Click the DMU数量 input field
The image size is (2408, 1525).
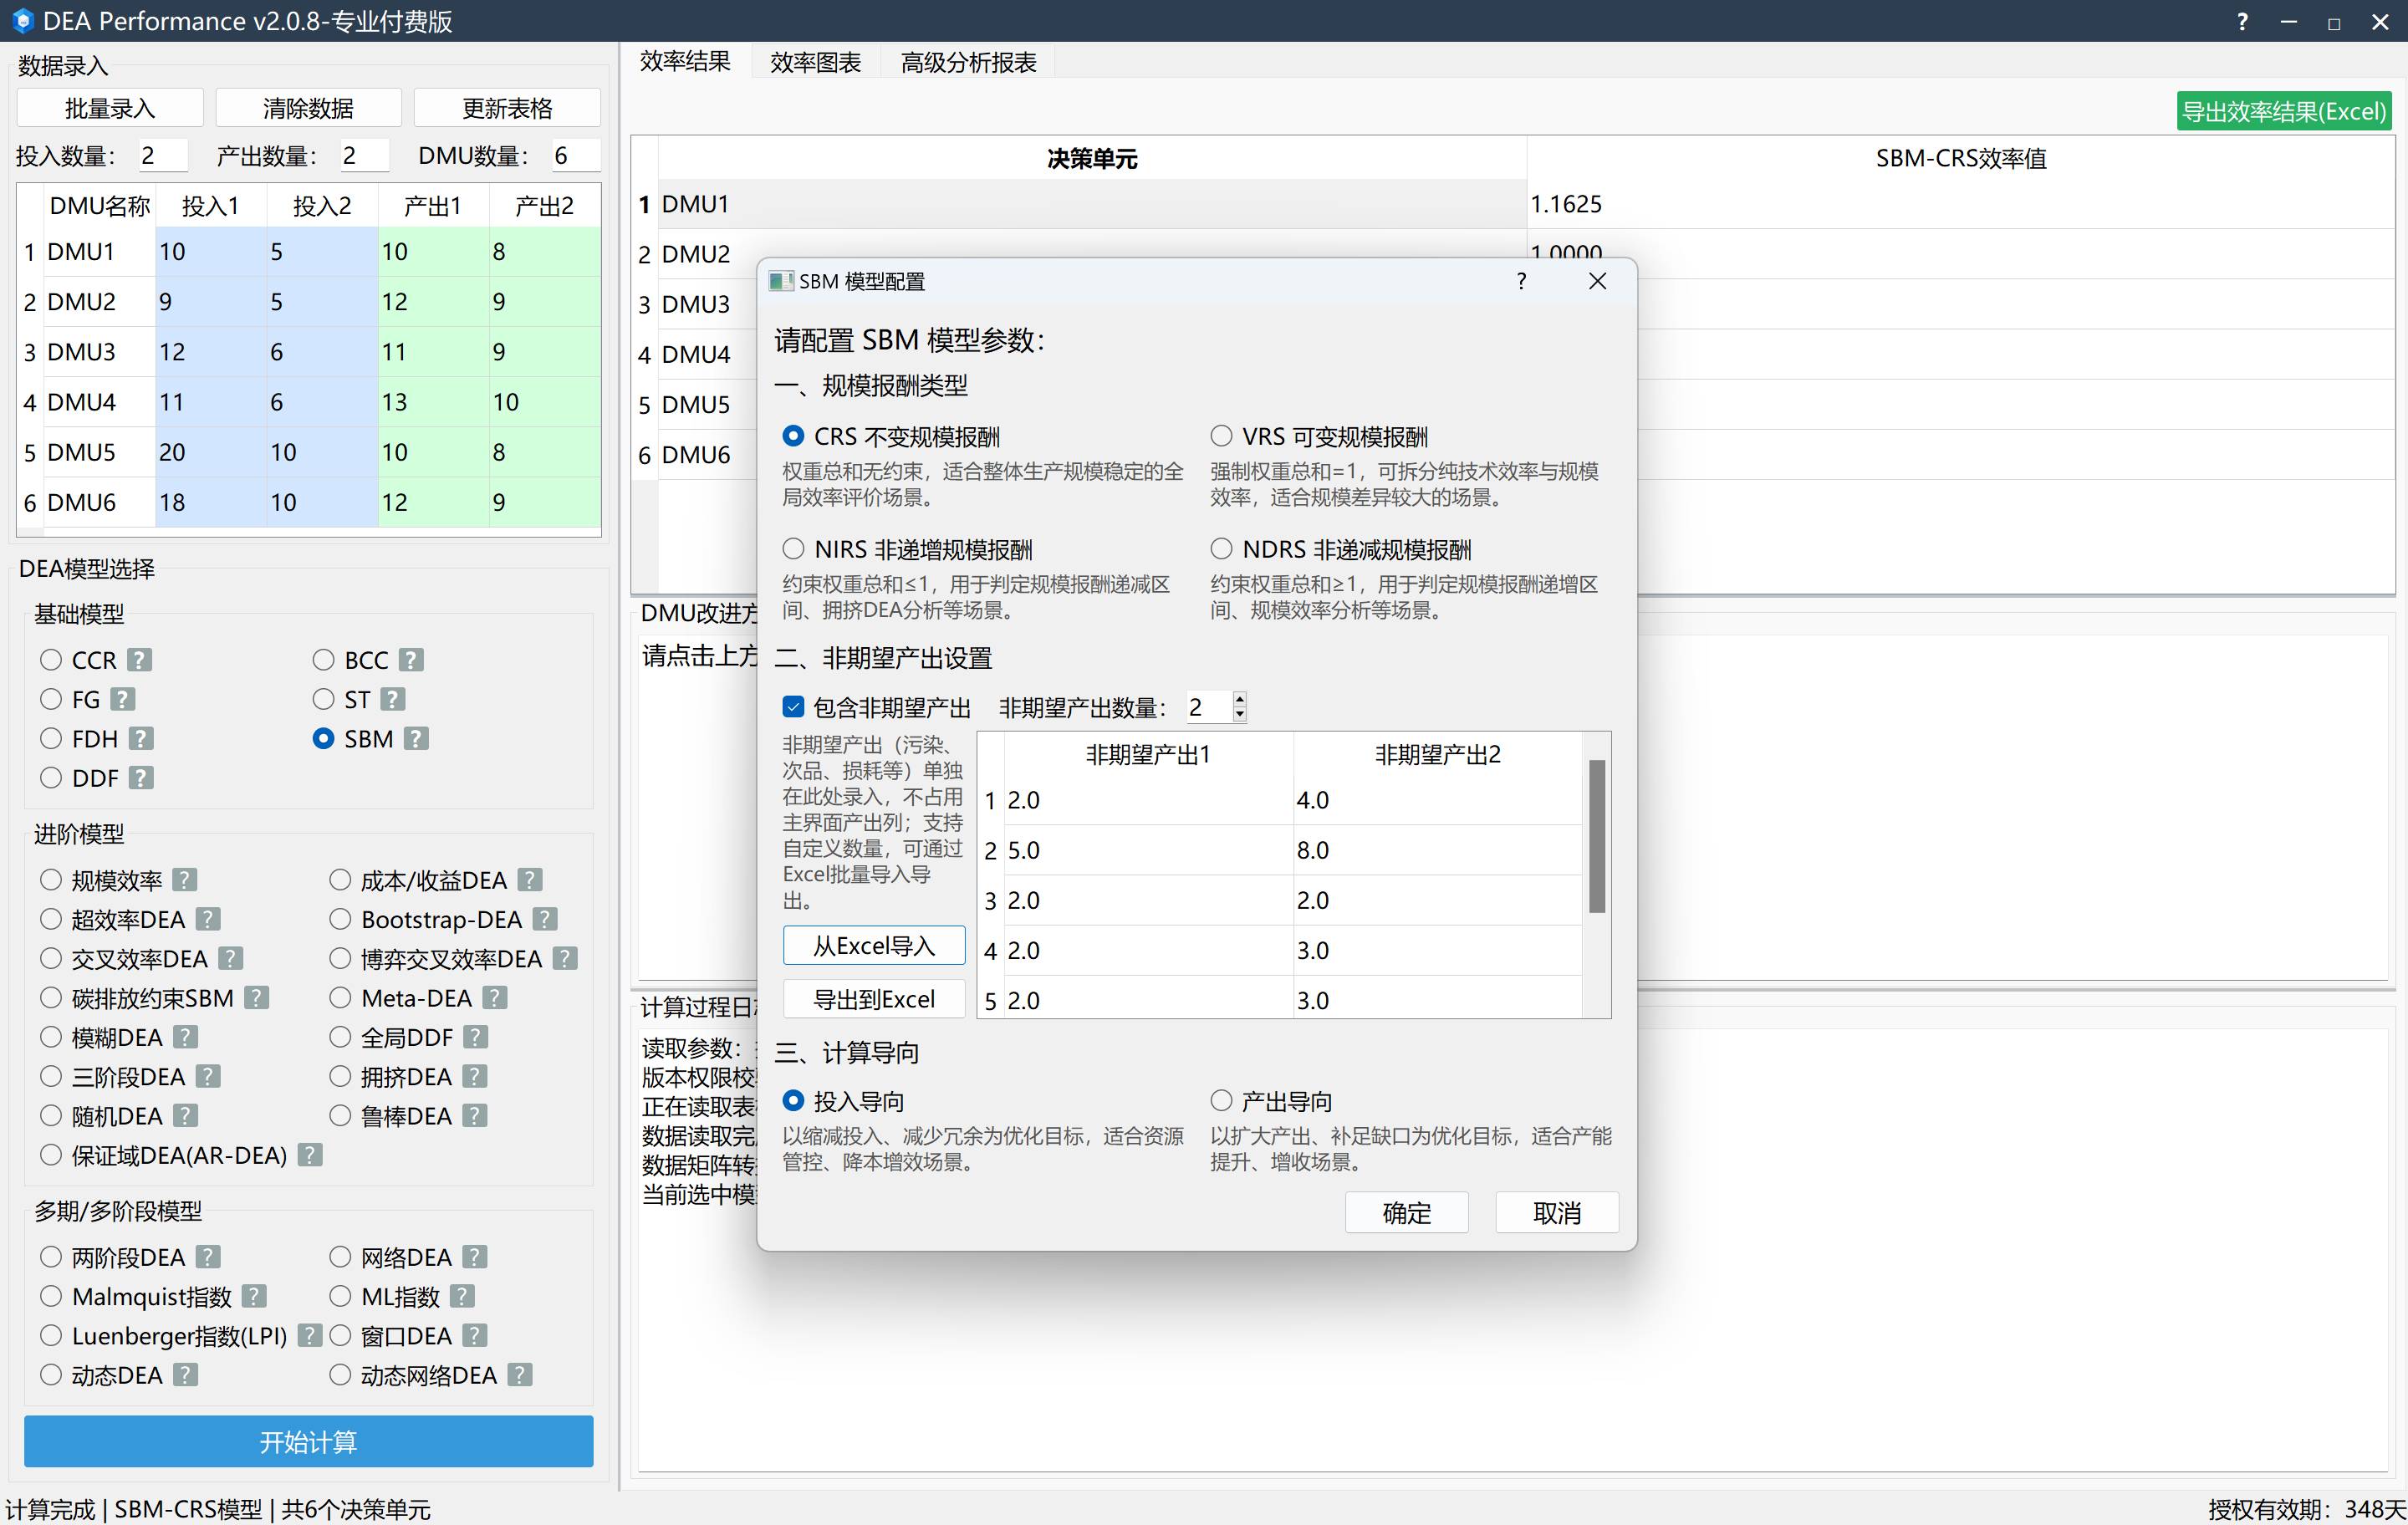(x=575, y=156)
